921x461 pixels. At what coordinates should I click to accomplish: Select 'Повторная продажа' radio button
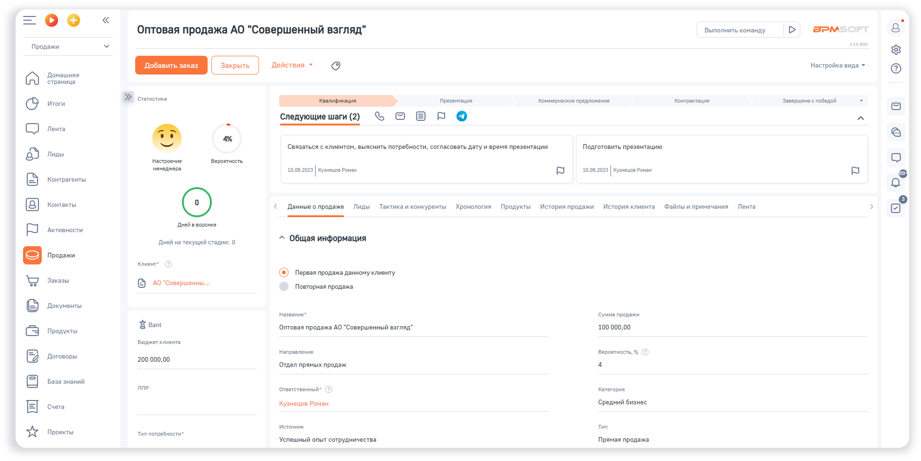284,287
